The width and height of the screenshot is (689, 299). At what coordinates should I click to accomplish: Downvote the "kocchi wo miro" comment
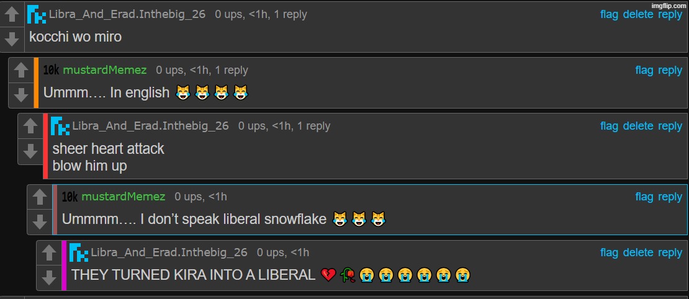(11, 39)
